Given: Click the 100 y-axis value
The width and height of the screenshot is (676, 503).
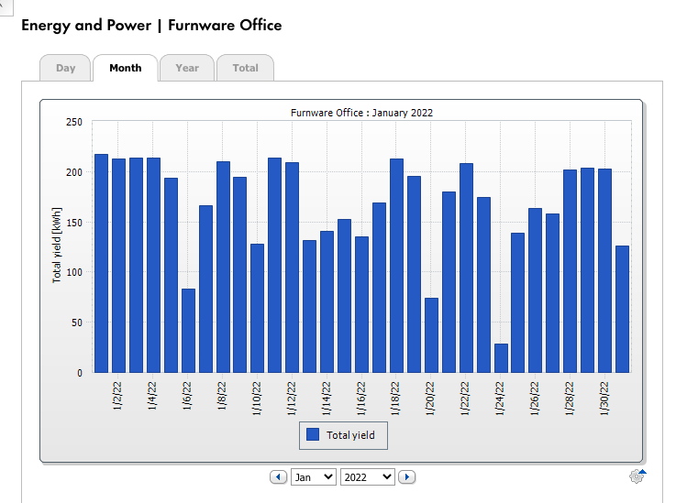Looking at the screenshot, I should pyautogui.click(x=74, y=273).
